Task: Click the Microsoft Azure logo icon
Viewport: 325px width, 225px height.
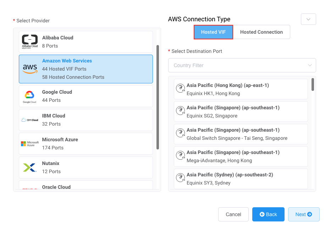Action: tap(30, 144)
